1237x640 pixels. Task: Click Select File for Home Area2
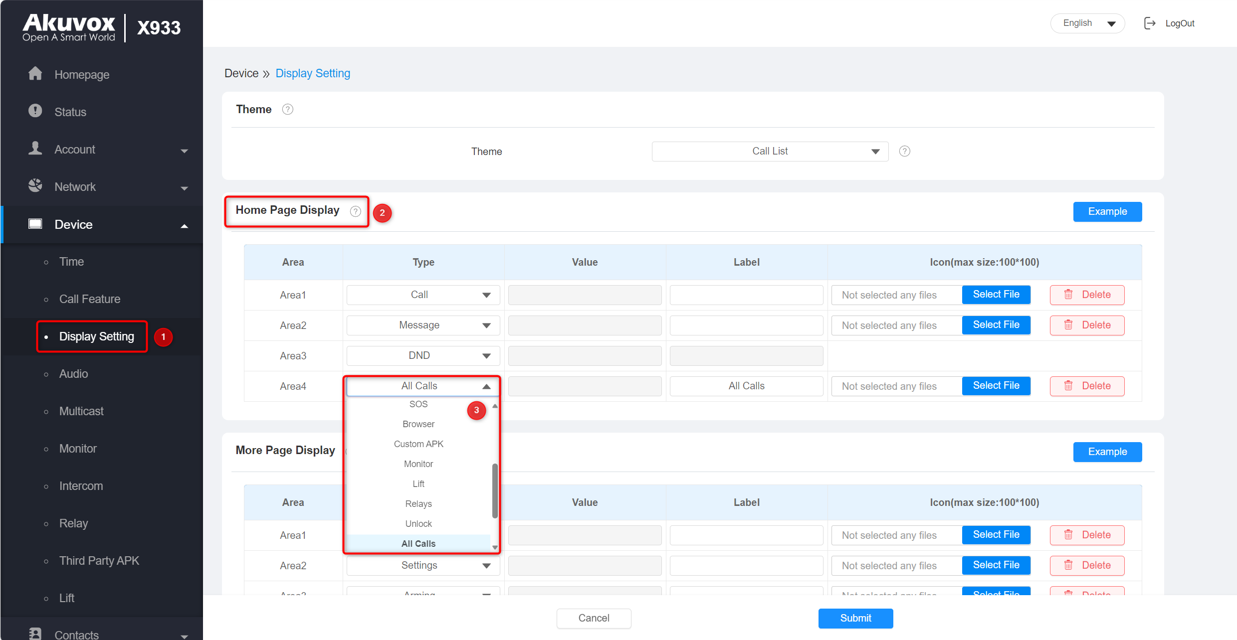(996, 325)
